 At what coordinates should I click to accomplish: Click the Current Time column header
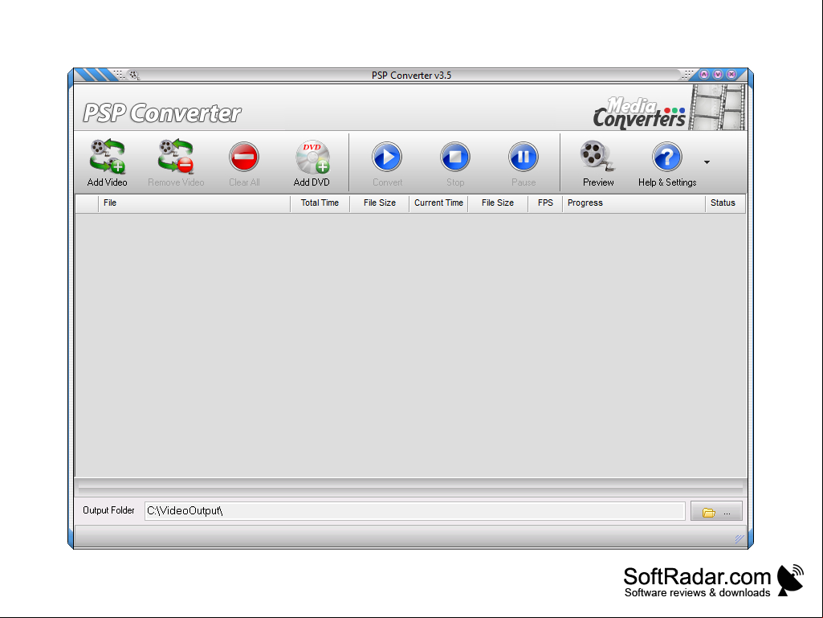pyautogui.click(x=438, y=203)
